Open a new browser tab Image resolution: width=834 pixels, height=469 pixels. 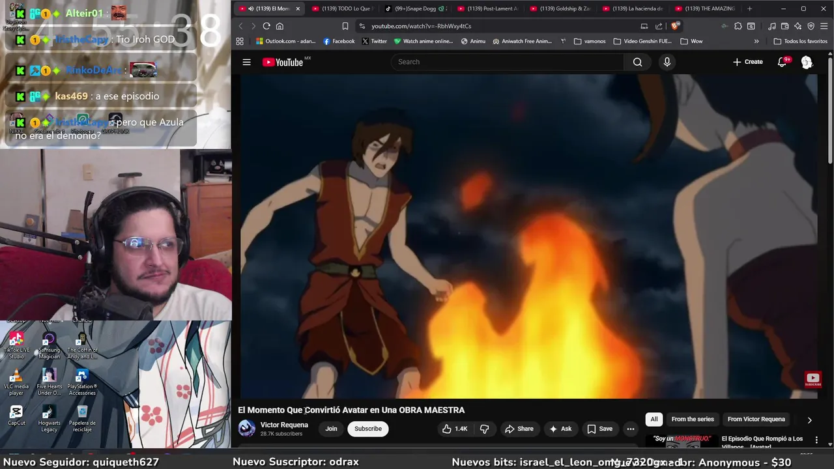click(x=749, y=8)
